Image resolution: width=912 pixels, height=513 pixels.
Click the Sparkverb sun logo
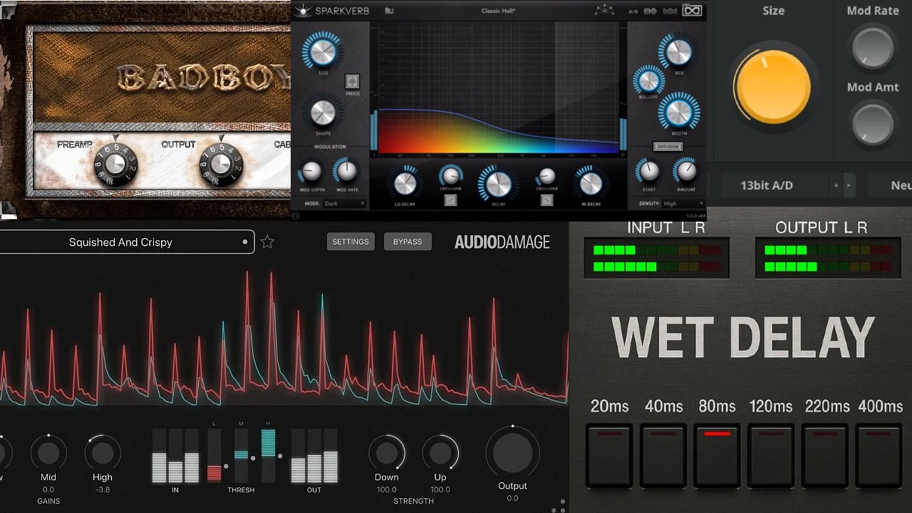coord(304,11)
